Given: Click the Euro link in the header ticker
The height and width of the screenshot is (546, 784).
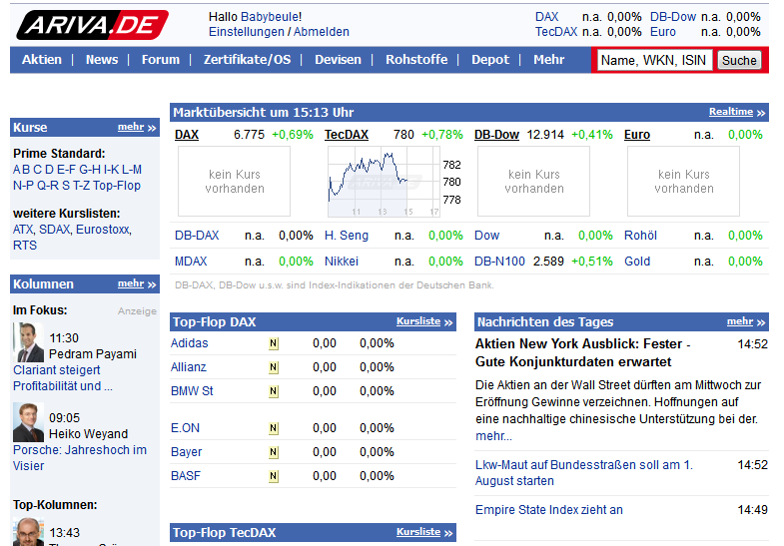Looking at the screenshot, I should click(x=662, y=32).
